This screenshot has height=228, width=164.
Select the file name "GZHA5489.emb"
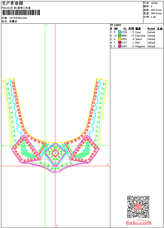tap(18, 18)
